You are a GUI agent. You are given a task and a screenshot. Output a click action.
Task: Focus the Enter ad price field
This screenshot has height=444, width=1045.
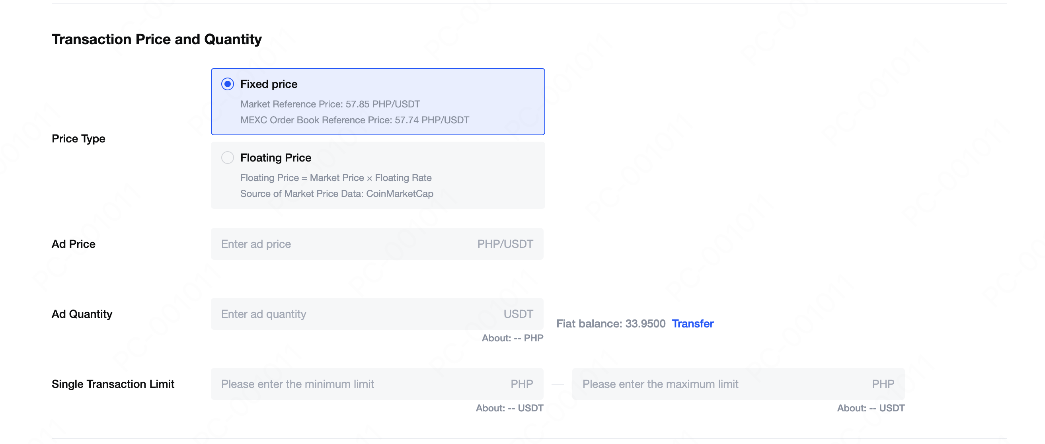click(x=377, y=244)
